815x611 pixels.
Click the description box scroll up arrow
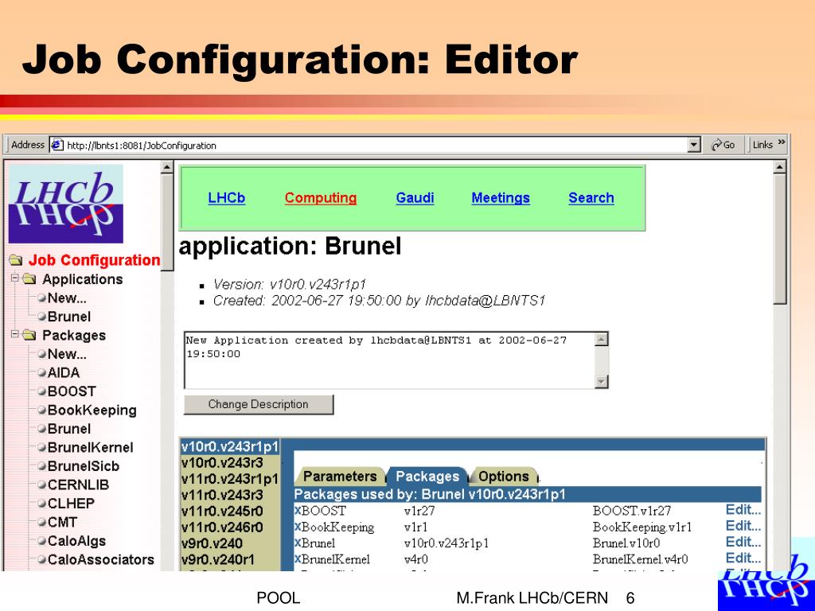(601, 340)
